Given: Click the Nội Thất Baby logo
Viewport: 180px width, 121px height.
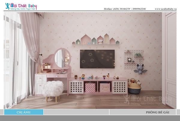Looking at the screenshot, I should point(20,6).
